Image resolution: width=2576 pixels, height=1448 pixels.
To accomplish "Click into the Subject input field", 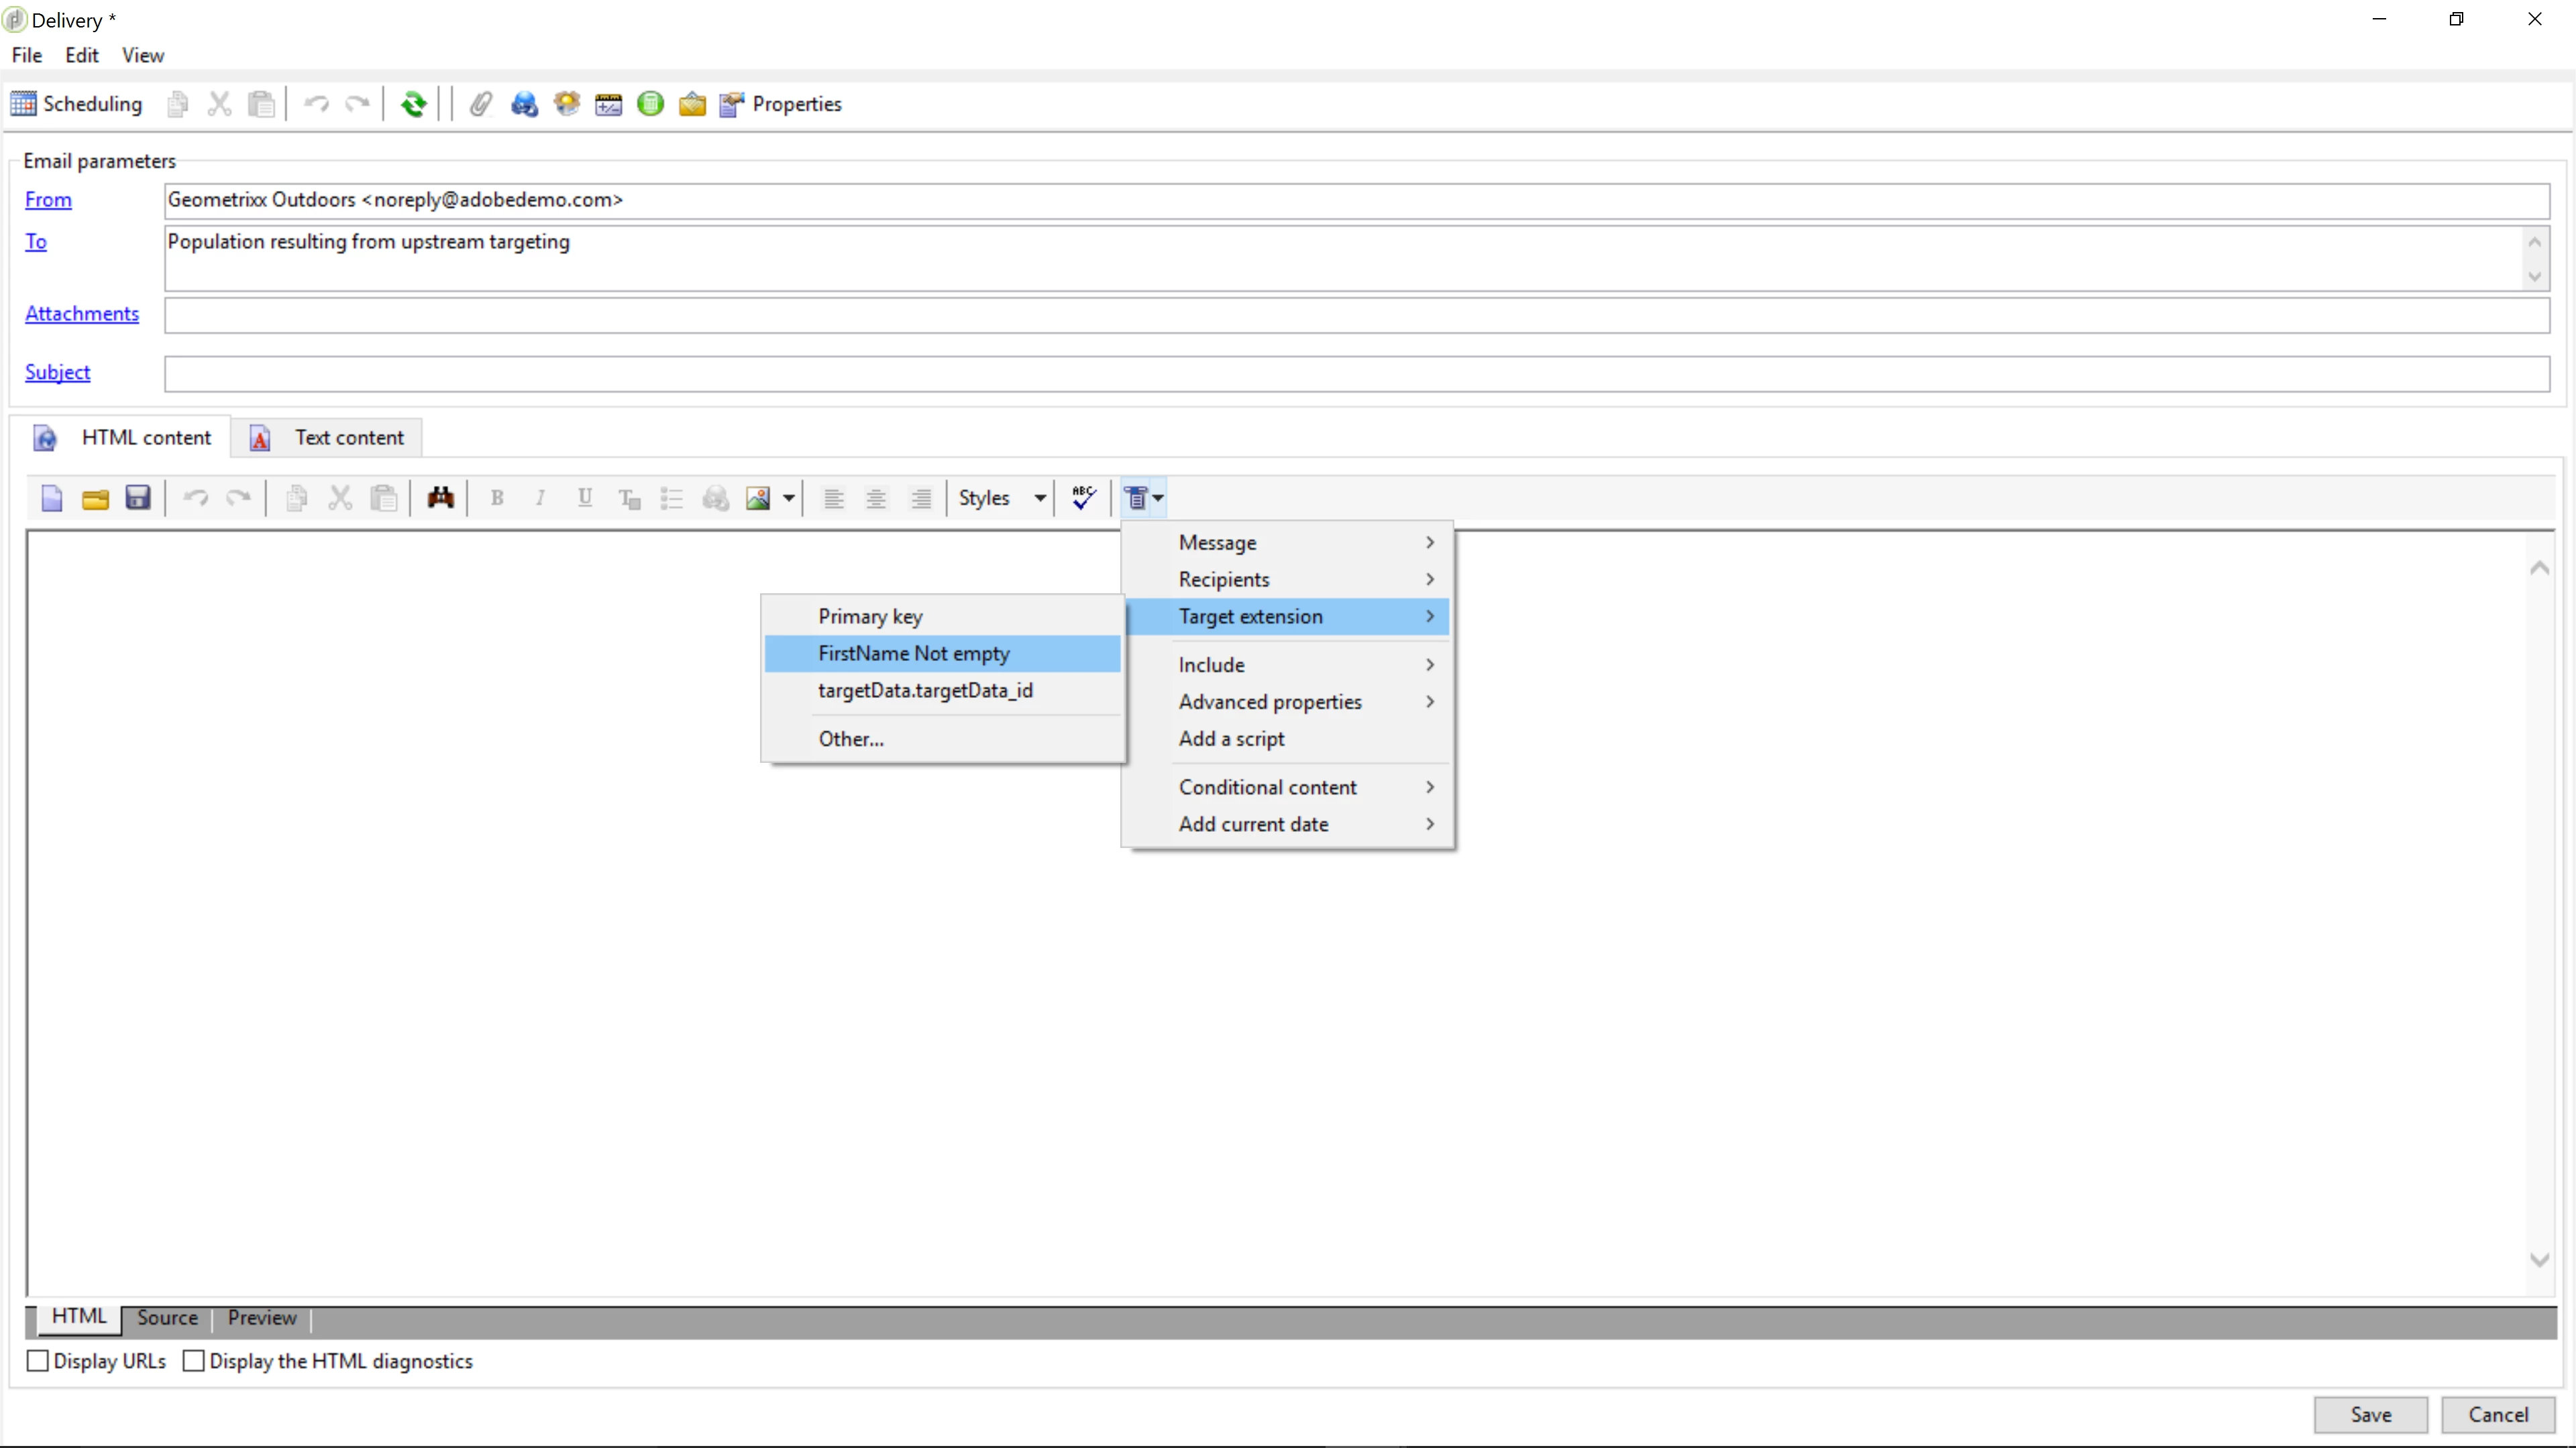I will click(1356, 374).
